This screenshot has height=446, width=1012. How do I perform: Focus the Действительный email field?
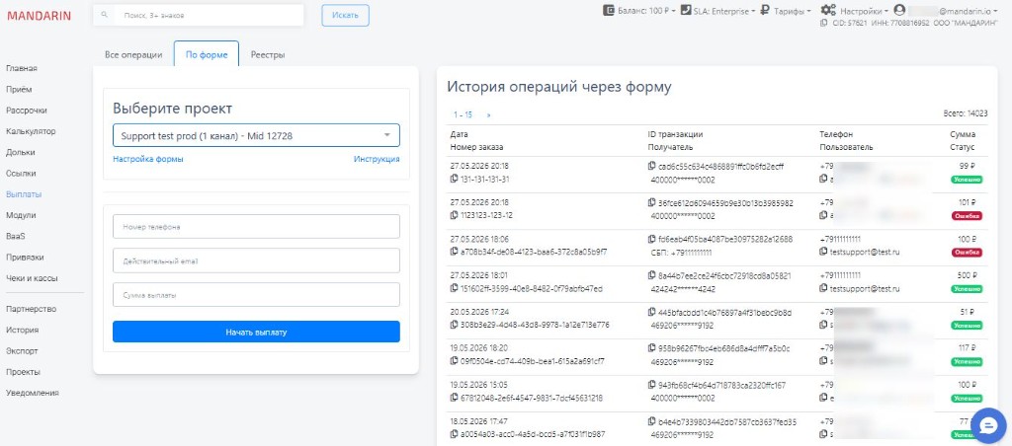pos(256,261)
